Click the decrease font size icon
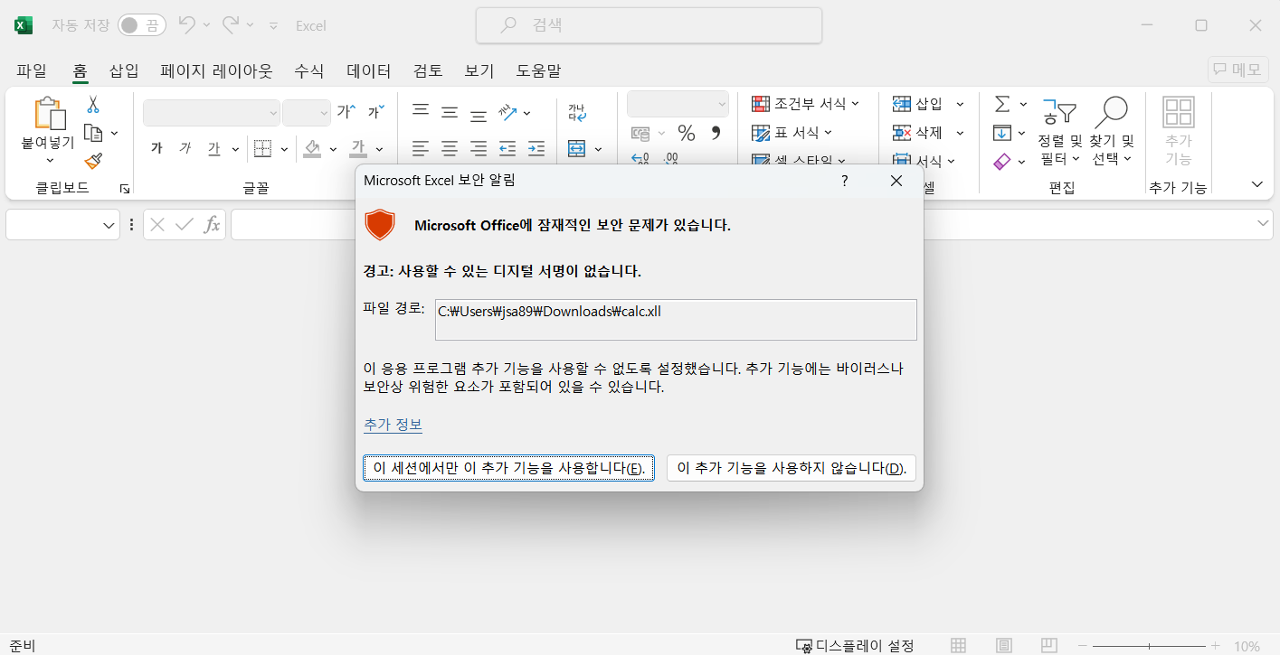This screenshot has width=1280, height=655. pos(375,112)
